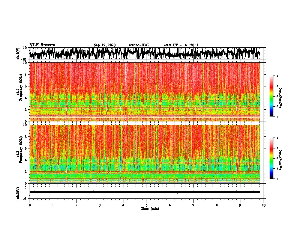This screenshot has width=297, height=230.
Task: Click the time axis tick label "0"
Action: click(x=30, y=205)
